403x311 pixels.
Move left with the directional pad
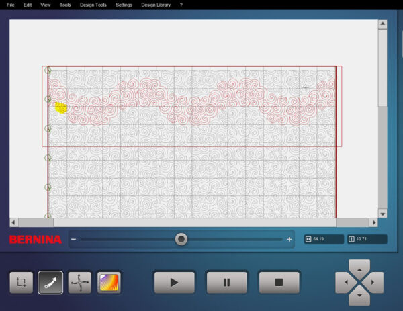[346, 283]
